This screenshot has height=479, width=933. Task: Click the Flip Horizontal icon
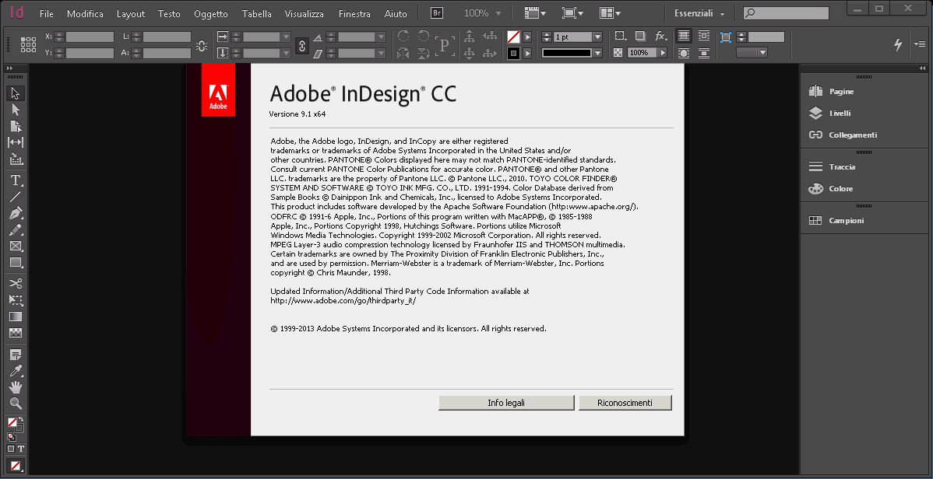coord(403,54)
